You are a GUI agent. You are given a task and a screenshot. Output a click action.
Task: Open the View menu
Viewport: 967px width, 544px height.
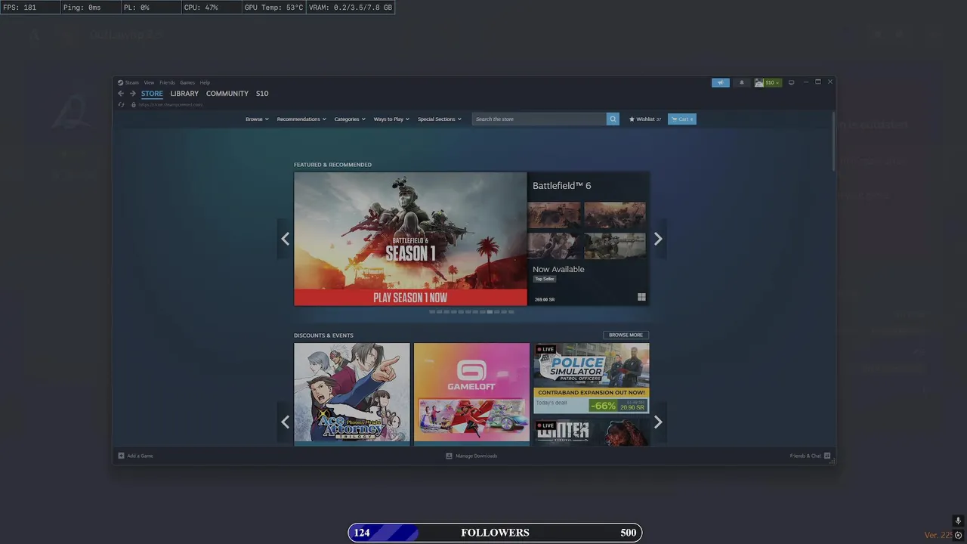[x=149, y=82]
